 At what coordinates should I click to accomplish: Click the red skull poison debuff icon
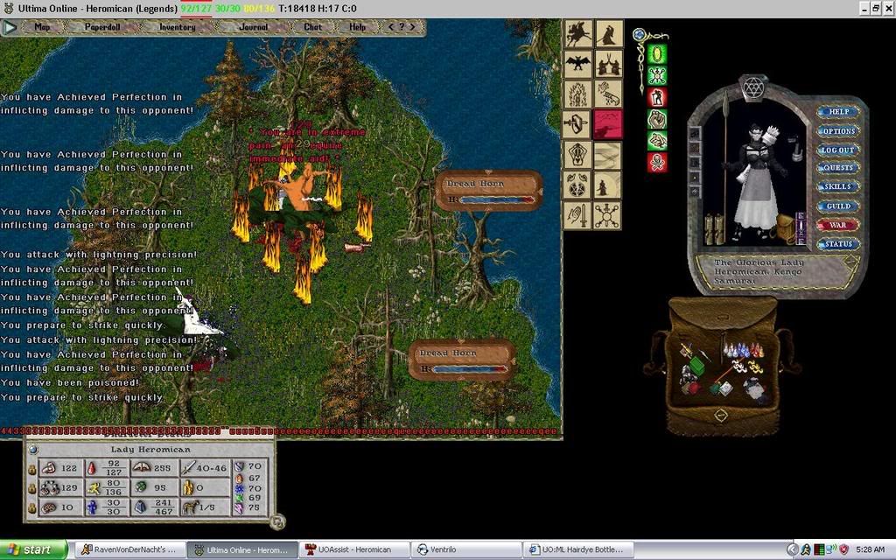[x=657, y=163]
